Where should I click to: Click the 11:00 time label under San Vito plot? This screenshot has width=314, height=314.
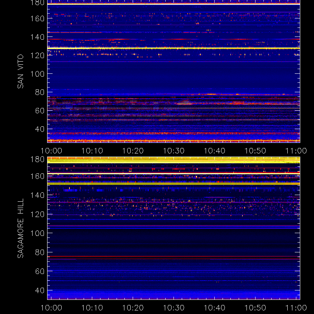tap(296, 151)
